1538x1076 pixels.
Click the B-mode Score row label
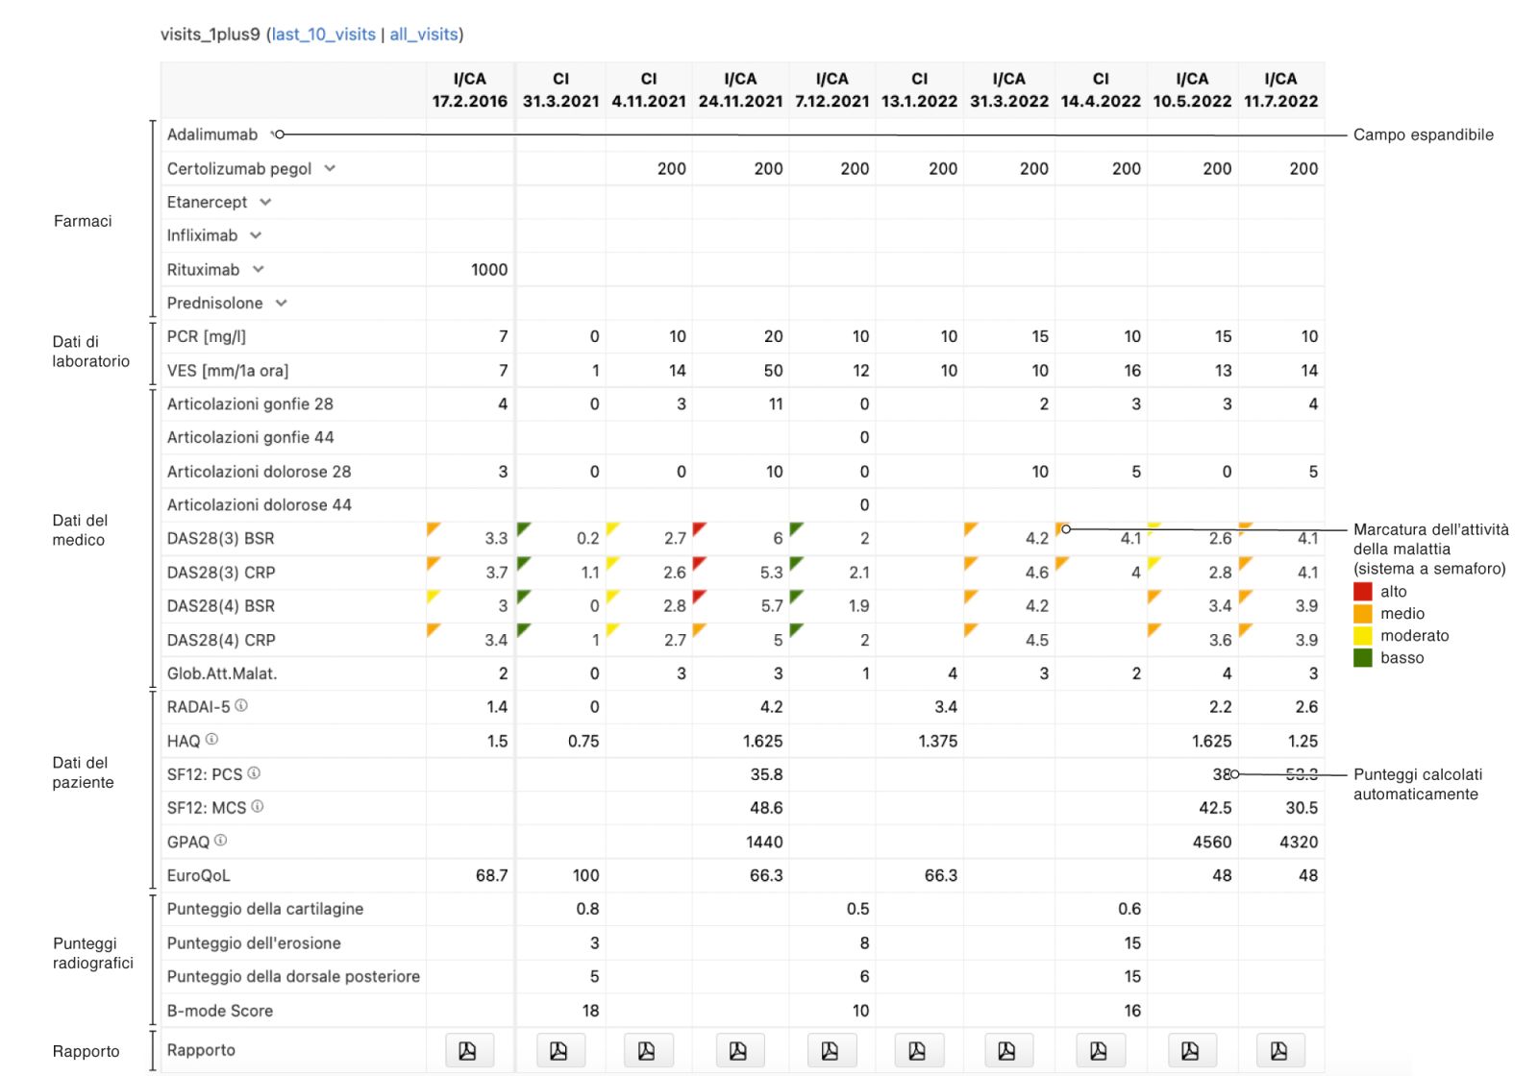pos(220,1011)
